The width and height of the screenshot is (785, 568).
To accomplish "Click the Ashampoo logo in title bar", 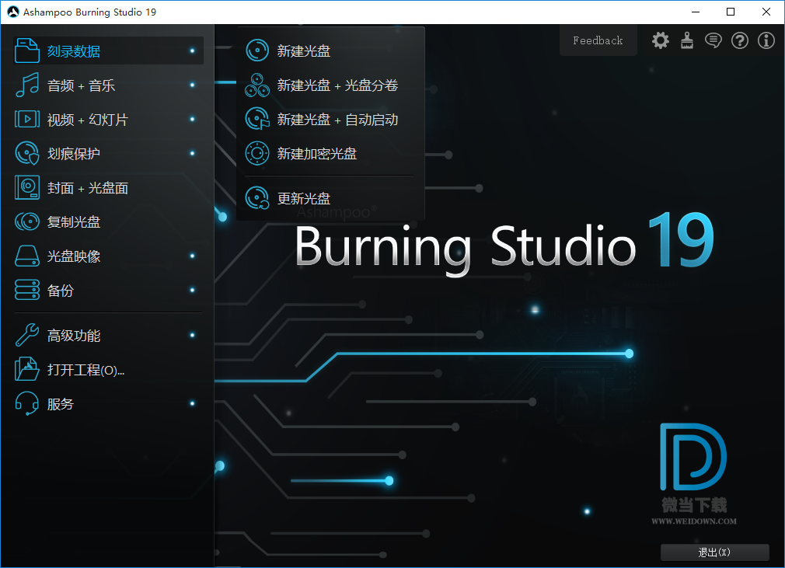I will pos(13,12).
